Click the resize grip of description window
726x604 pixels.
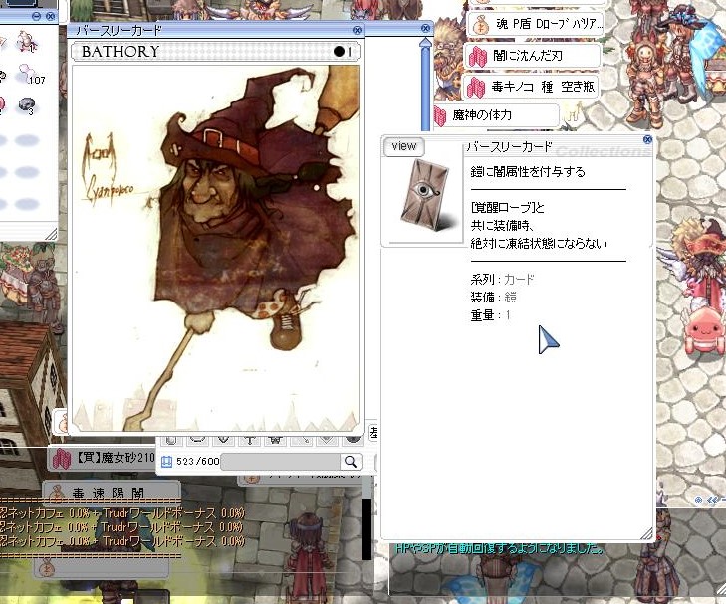pos(646,533)
